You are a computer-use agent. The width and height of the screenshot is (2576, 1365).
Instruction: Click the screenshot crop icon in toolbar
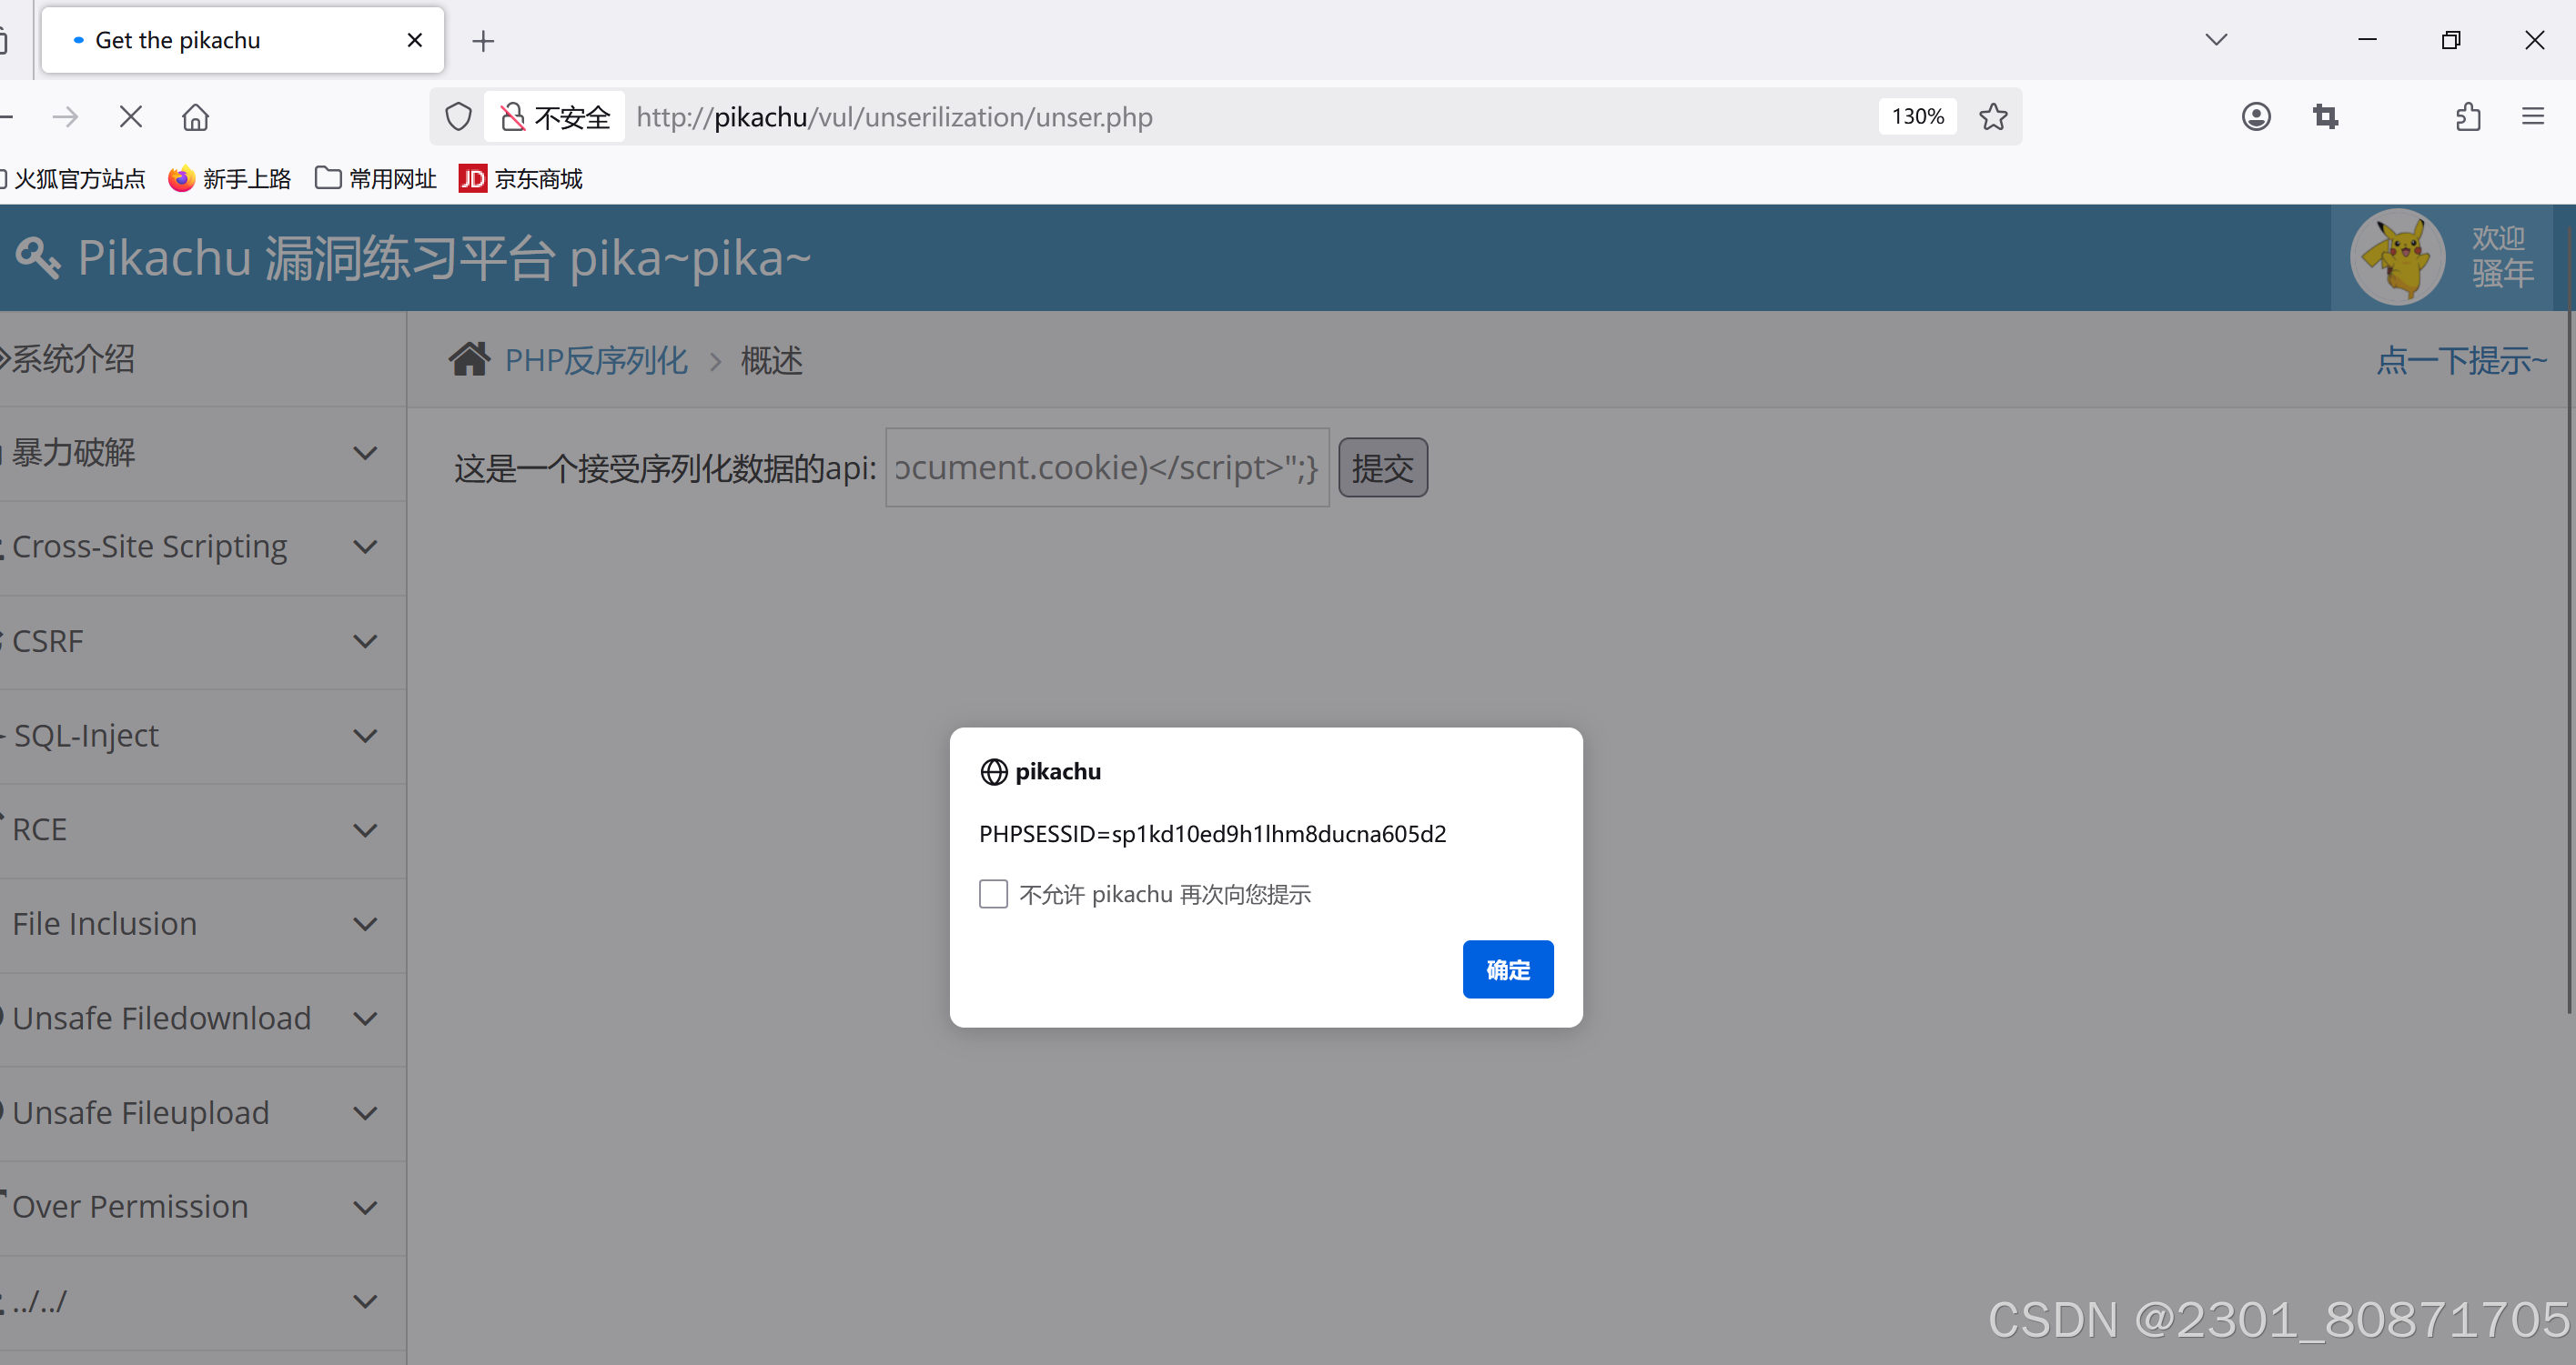[x=2325, y=117]
